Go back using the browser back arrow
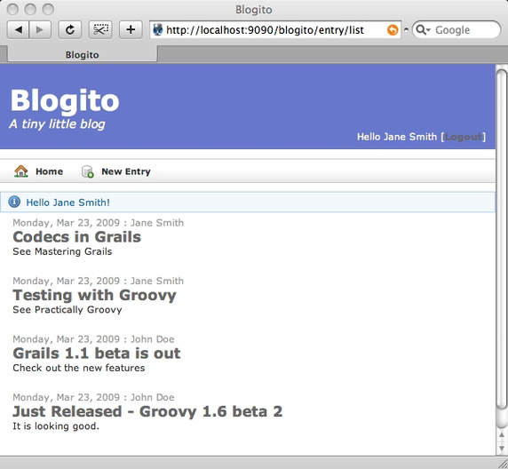The height and width of the screenshot is (469, 508). pos(18,30)
